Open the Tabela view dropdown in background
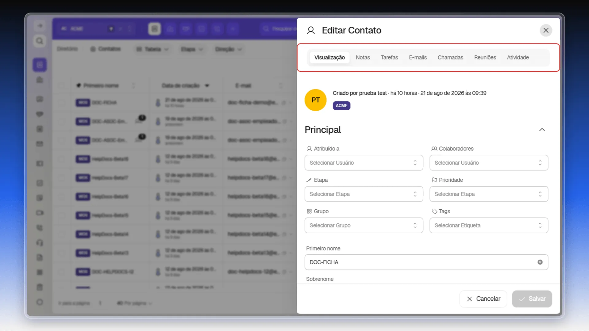Viewport: 589px width, 331px height. click(x=152, y=49)
